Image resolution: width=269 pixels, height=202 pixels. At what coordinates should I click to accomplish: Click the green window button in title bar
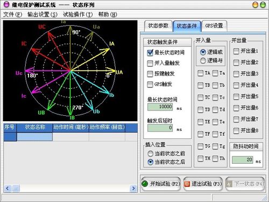pyautogui.click(x=263, y=5)
